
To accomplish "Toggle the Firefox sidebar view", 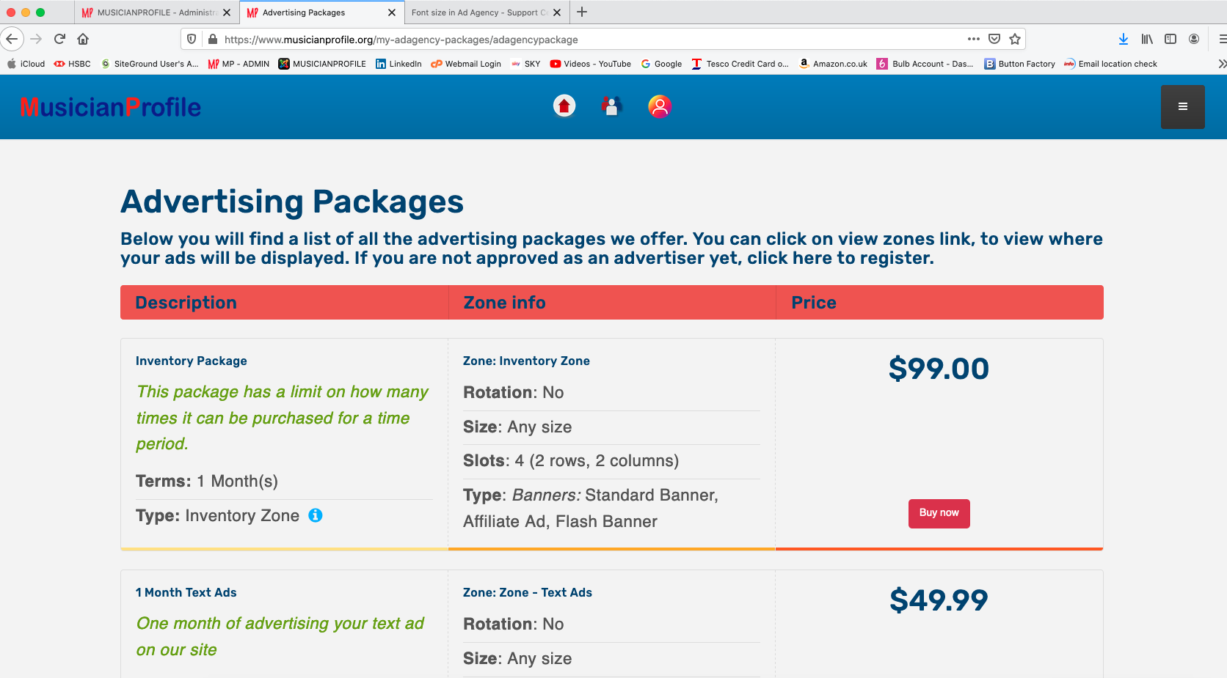I will (x=1170, y=40).
